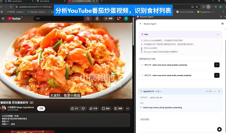Screen dimensions: 226x133
Task: Open Browser Agent settings gear
Action: (222, 24)
